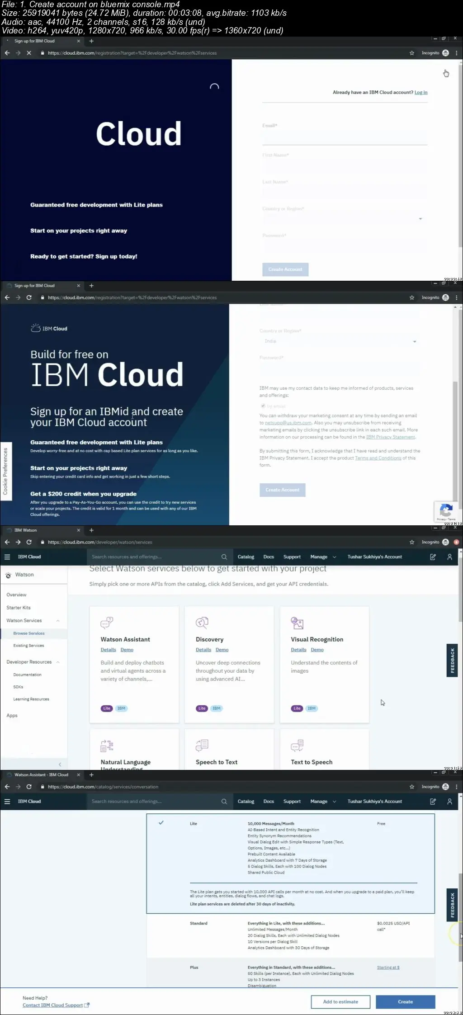Collapse the Watson Services section
The image size is (463, 1015).
coord(58,621)
